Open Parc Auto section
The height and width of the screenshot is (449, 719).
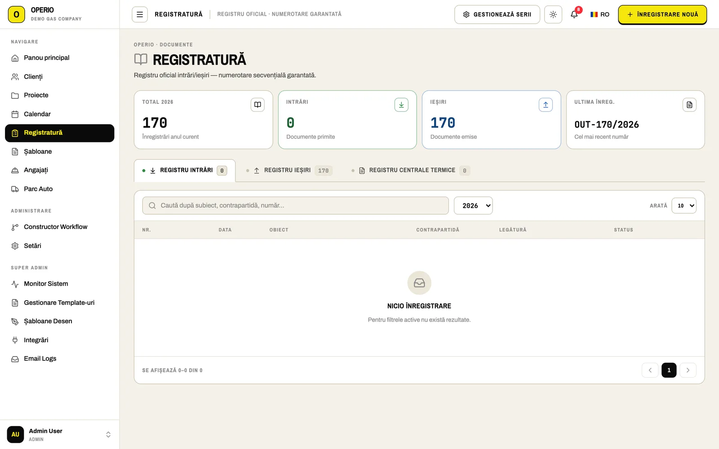tap(59, 189)
